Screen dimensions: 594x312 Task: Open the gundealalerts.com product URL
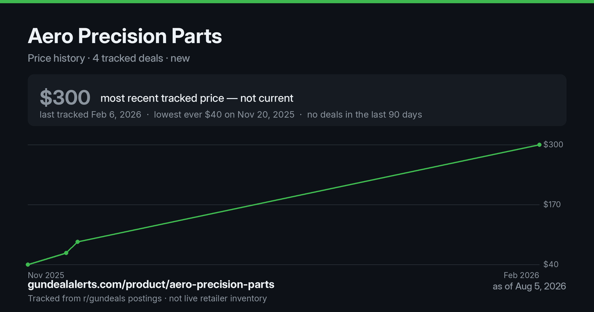pyautogui.click(x=151, y=285)
